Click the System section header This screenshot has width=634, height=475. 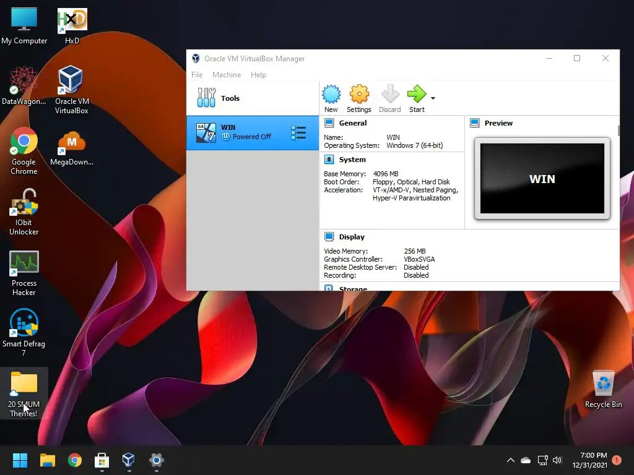[x=352, y=160]
